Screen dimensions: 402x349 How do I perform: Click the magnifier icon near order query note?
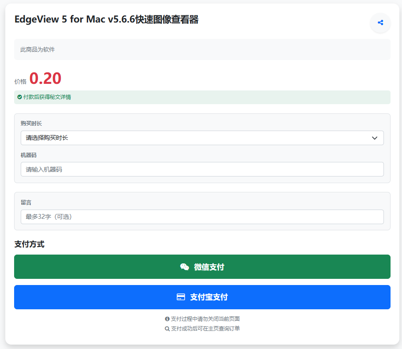coord(167,329)
